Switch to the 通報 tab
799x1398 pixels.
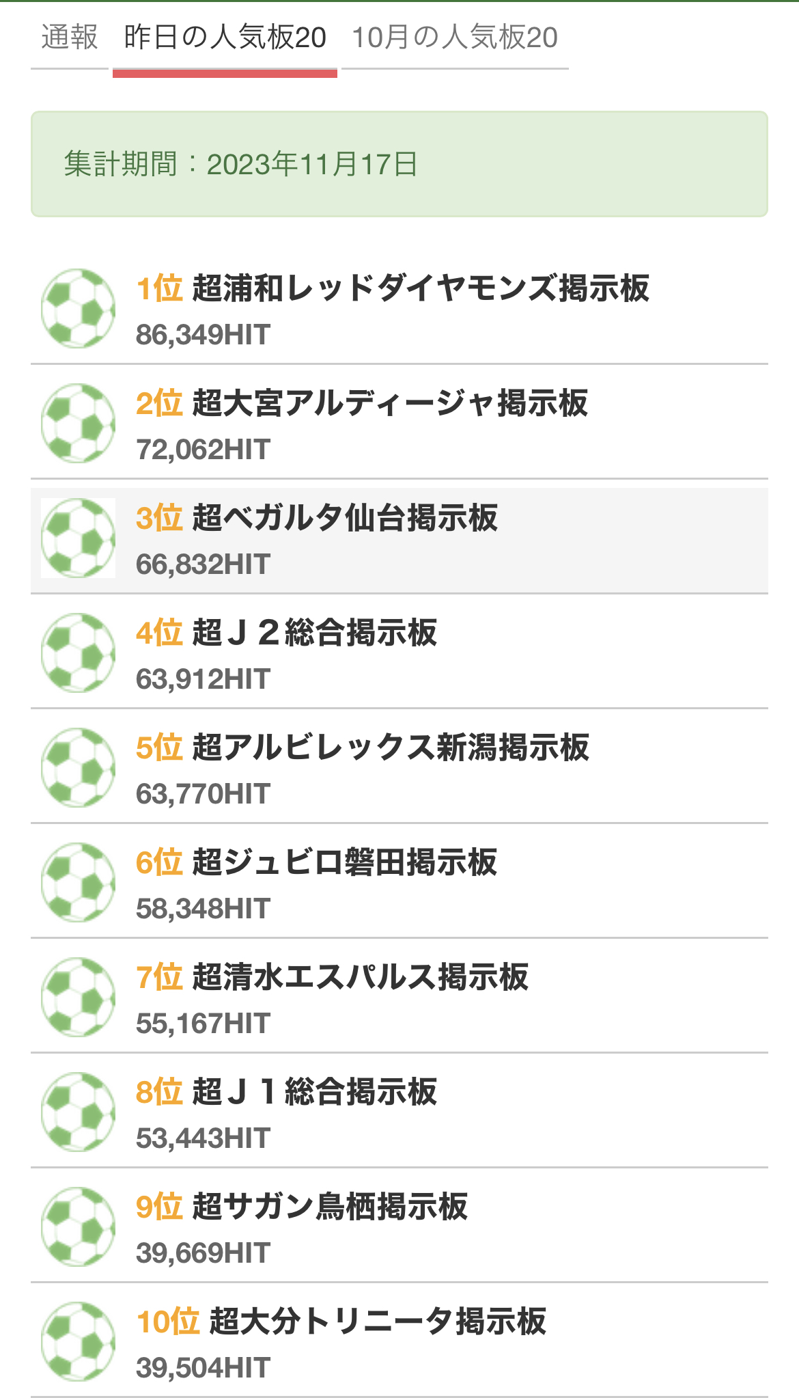point(70,38)
